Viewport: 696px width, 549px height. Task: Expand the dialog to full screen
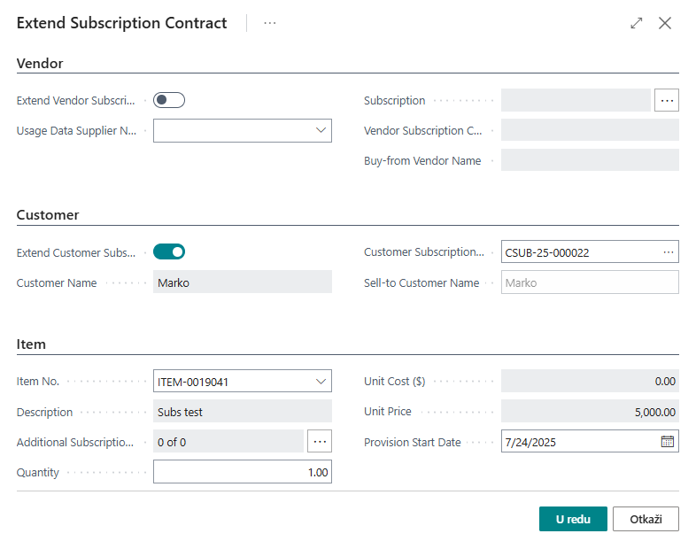pos(636,23)
